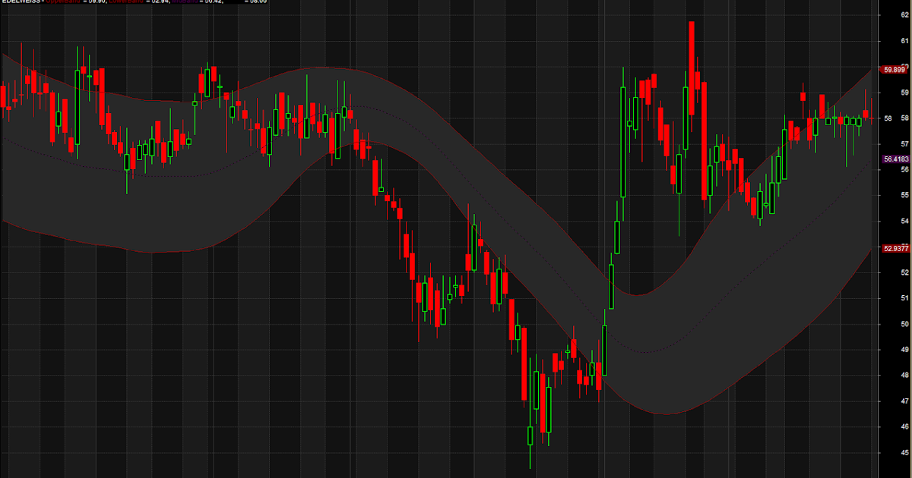
Task: Click the 54 price axis label
Action: (x=905, y=222)
